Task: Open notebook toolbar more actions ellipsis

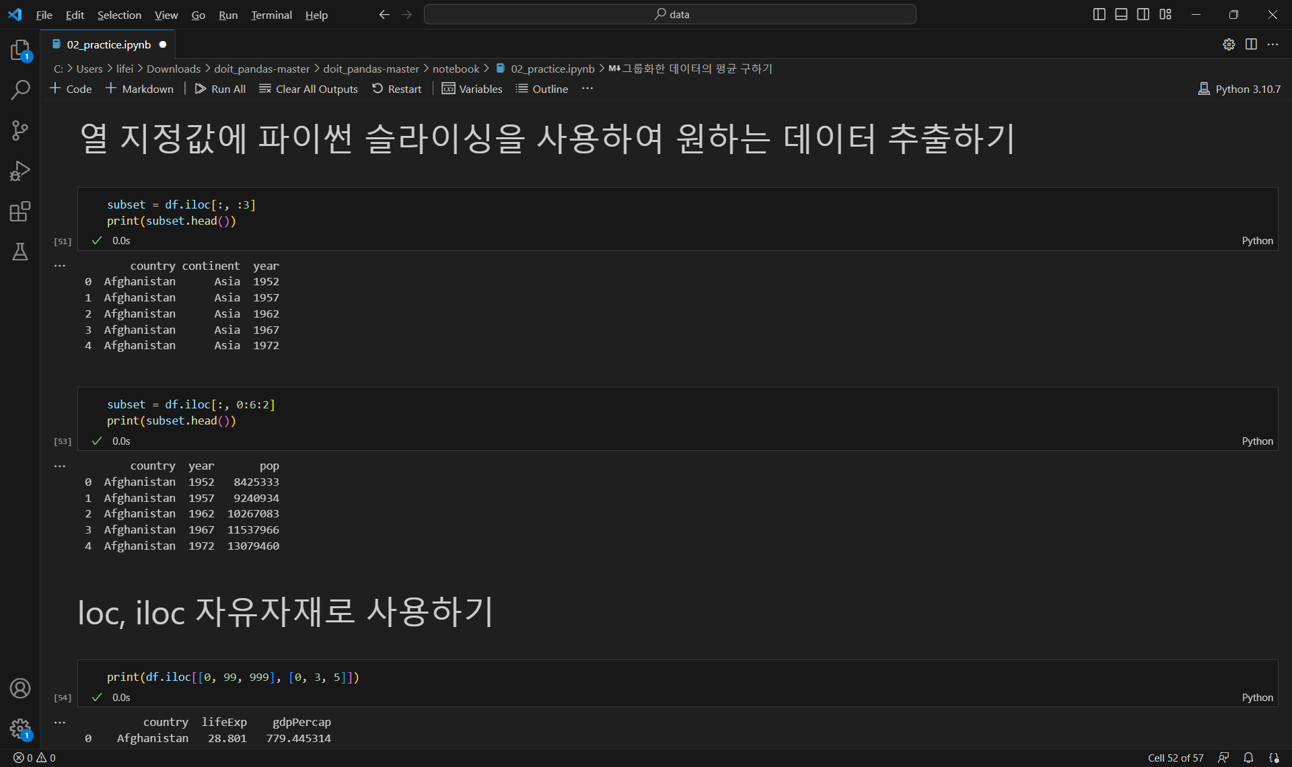Action: 587,89
